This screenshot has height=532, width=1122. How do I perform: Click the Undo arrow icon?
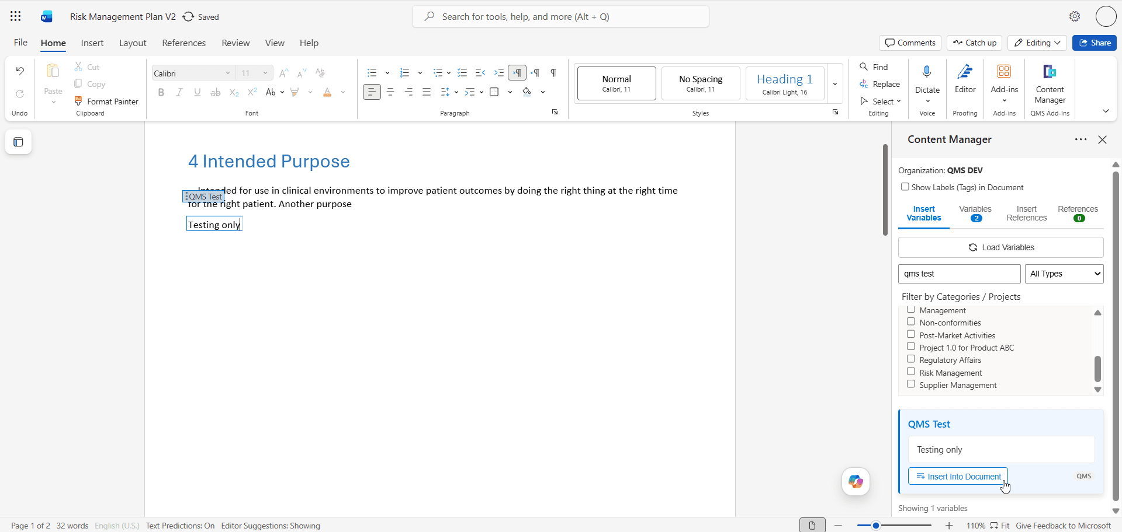tap(20, 71)
